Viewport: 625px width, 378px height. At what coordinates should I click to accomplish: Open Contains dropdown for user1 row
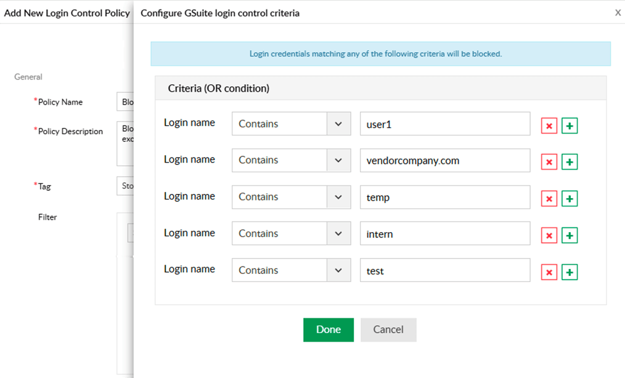[x=291, y=124]
